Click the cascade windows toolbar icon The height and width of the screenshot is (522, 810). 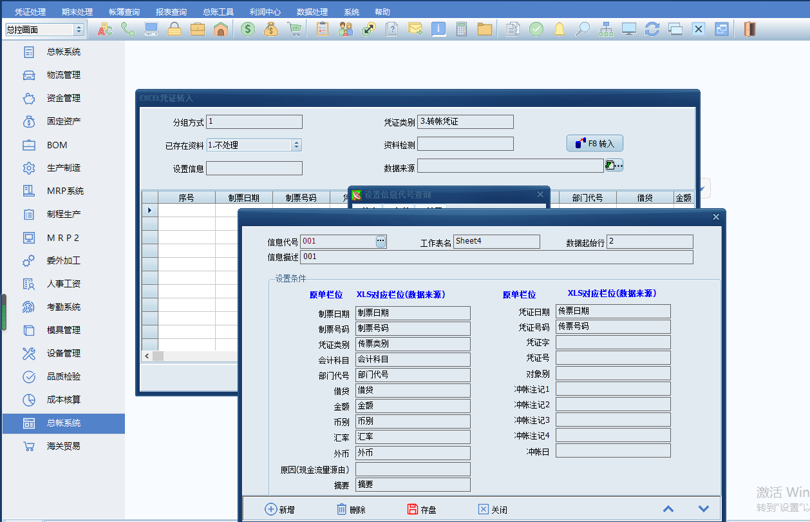tap(675, 29)
